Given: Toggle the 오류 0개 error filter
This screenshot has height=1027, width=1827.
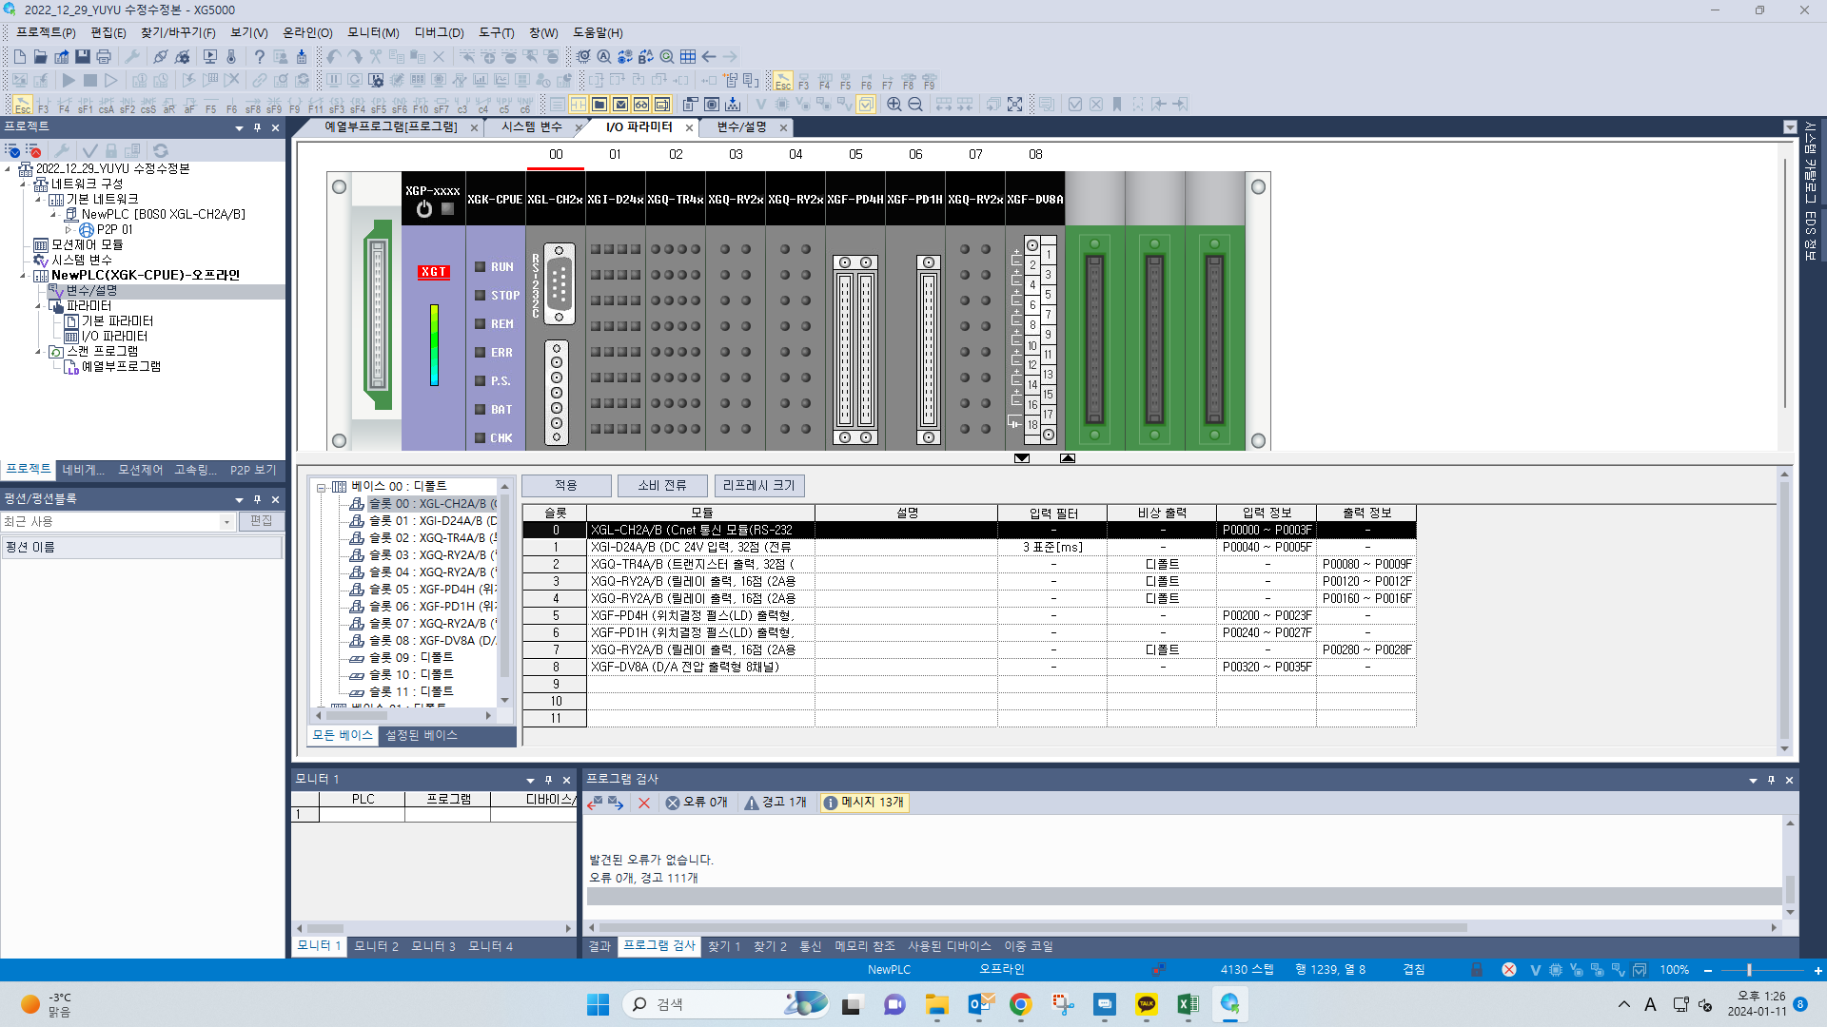Looking at the screenshot, I should coord(697,803).
